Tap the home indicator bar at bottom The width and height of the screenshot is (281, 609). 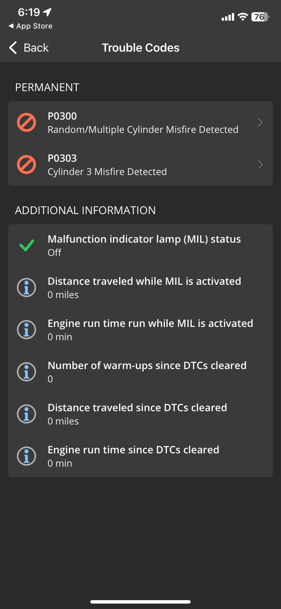pyautogui.click(x=140, y=602)
